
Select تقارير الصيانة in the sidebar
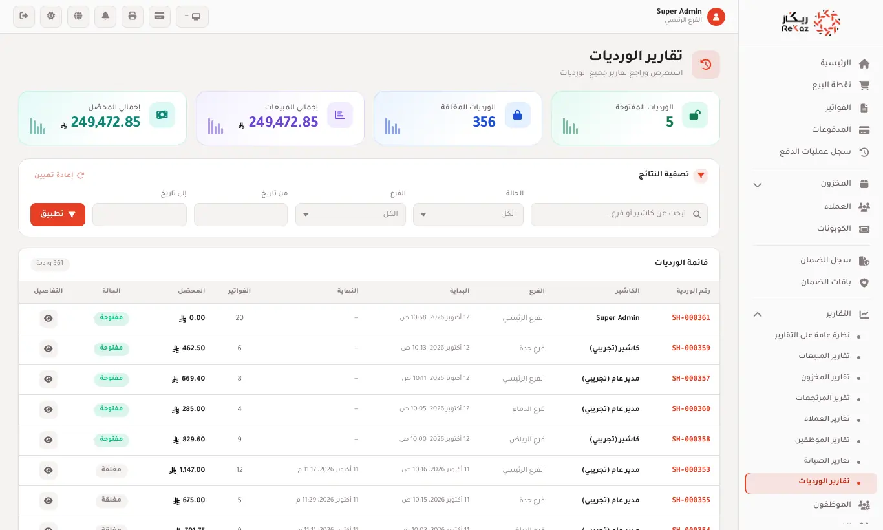(x=811, y=461)
